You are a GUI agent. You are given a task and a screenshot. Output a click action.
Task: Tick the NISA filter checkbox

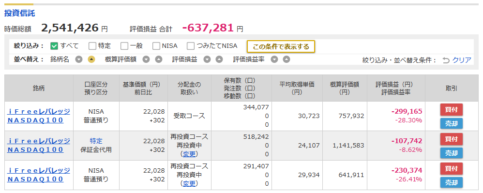(156, 46)
